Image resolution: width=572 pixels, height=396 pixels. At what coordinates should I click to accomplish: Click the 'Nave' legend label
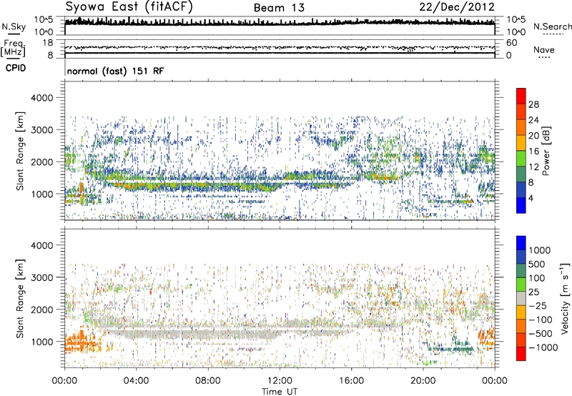pos(543,49)
